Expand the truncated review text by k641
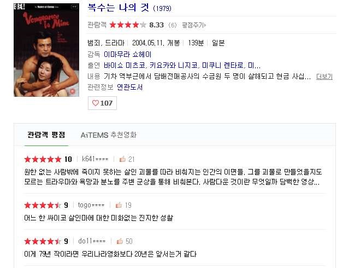The image size is (349, 268). click(x=317, y=182)
